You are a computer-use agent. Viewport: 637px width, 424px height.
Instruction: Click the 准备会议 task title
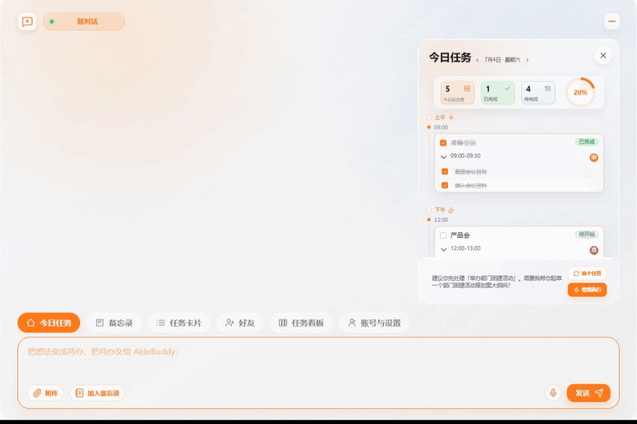click(x=463, y=143)
